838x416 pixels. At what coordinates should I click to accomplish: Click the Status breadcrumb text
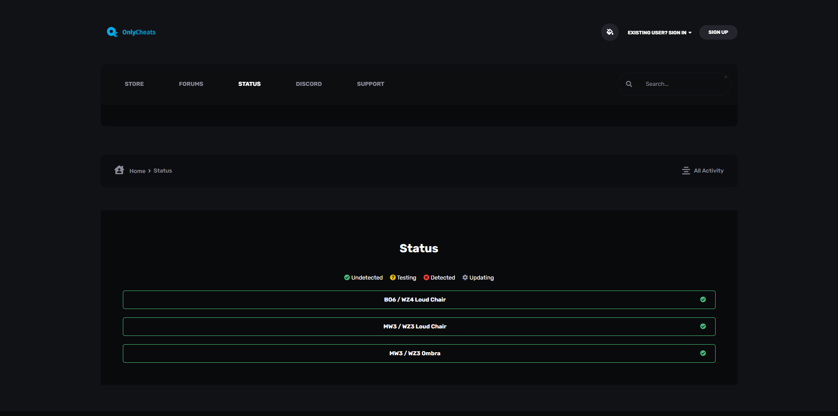(163, 171)
